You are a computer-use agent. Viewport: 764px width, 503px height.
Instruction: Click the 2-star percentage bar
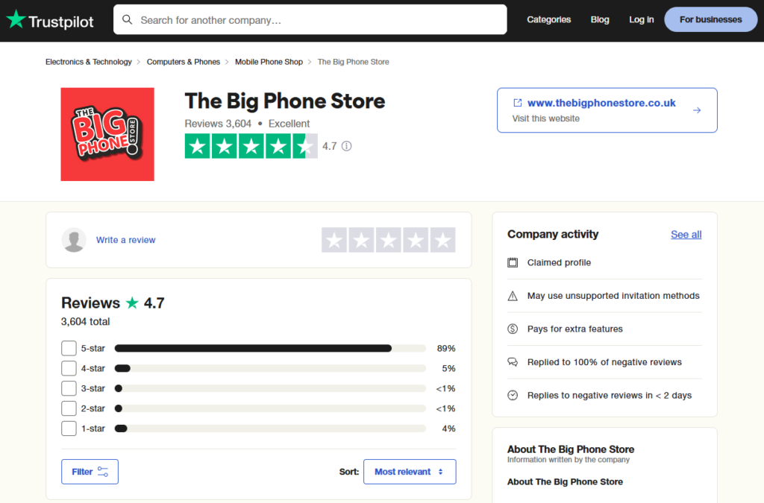click(x=270, y=408)
